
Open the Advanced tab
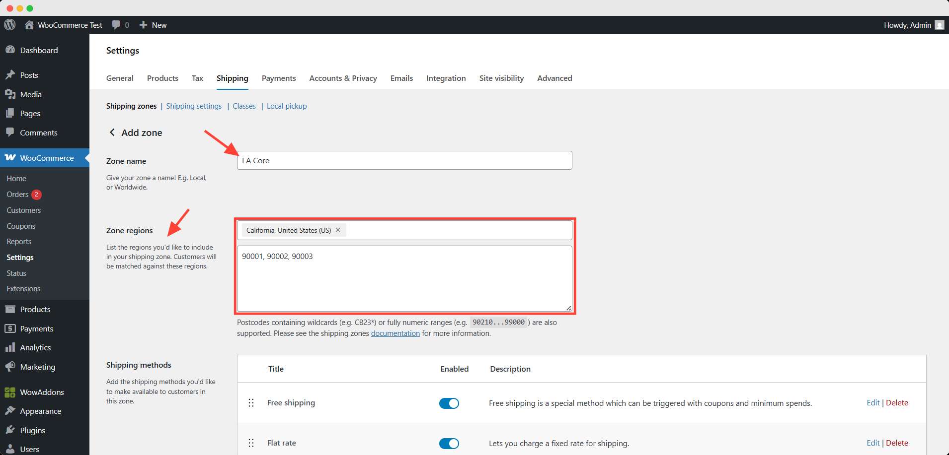point(554,78)
